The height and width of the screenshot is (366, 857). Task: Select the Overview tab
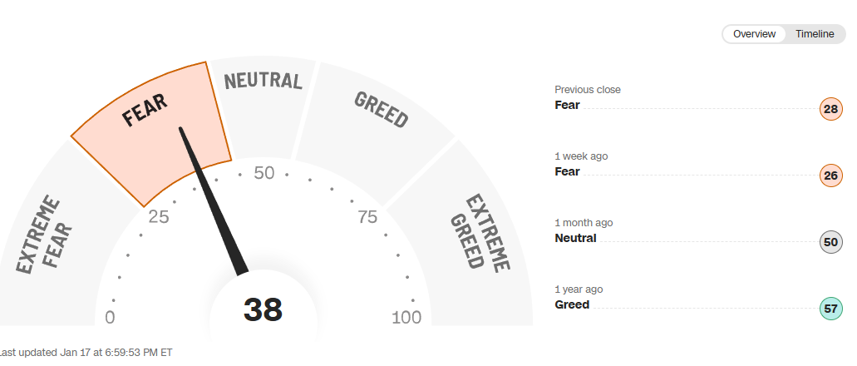click(x=754, y=34)
